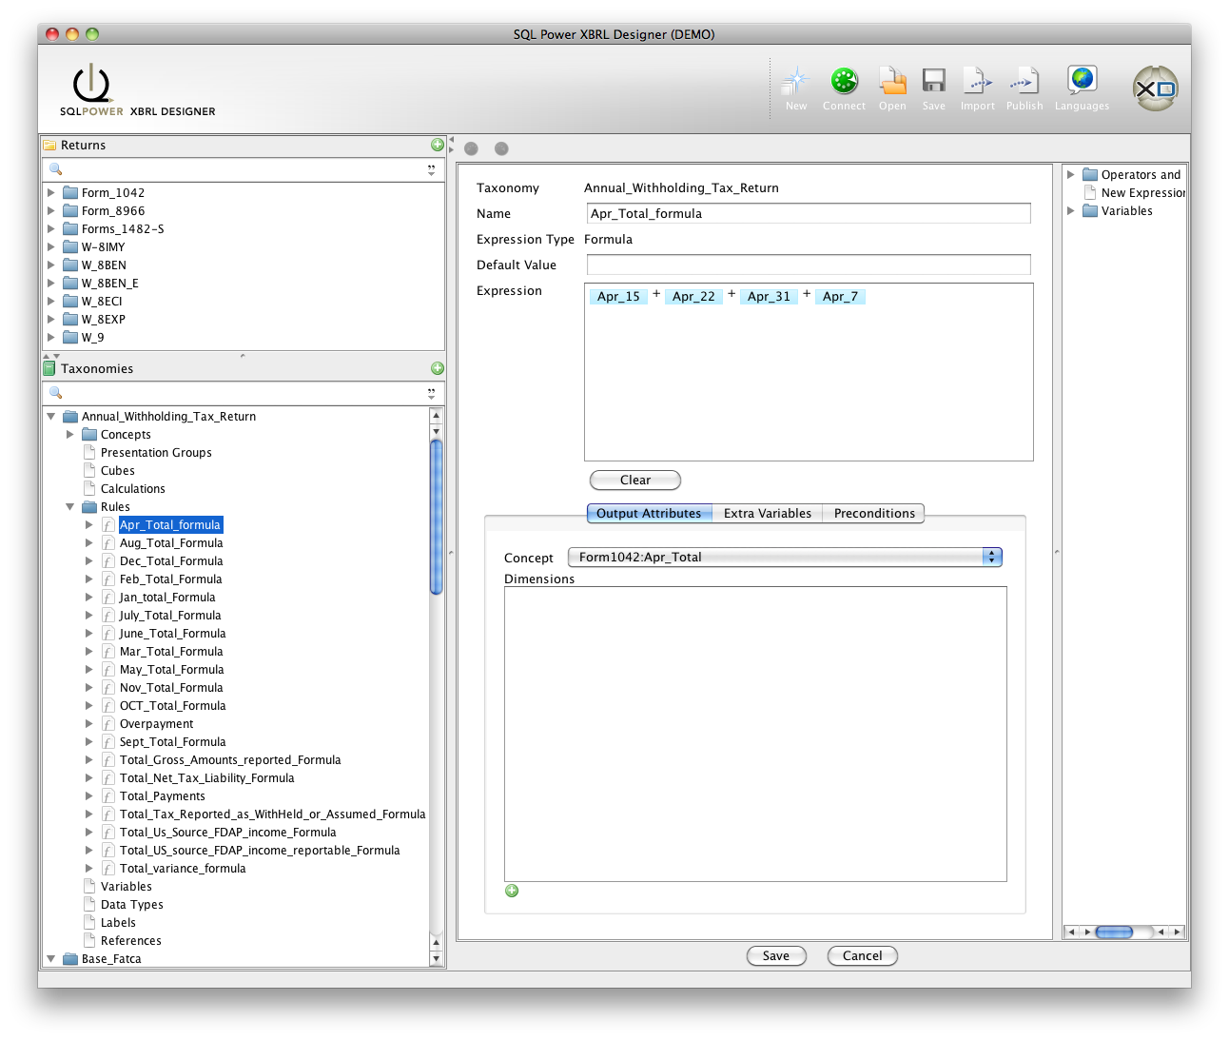
Task: Click the first gray navigation circle
Action: click(471, 148)
